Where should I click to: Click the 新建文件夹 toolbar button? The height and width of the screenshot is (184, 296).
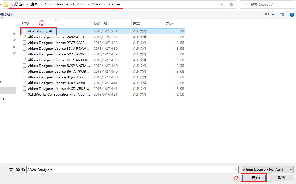(7, 15)
